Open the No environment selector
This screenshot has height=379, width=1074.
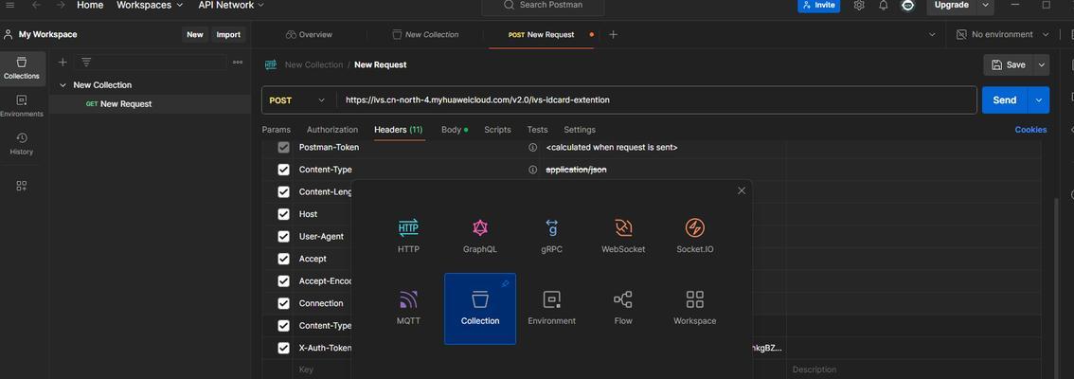(1002, 34)
